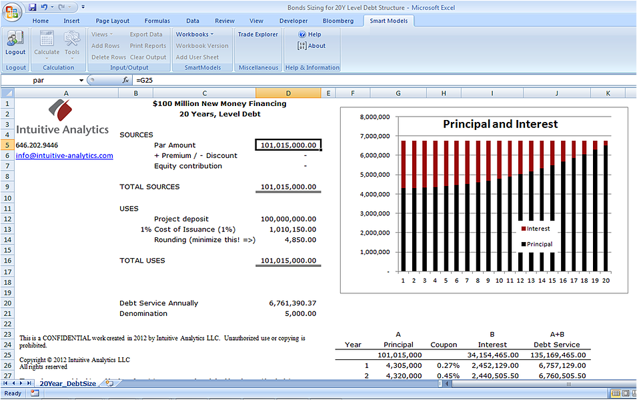This screenshot has height=400, width=637.
Task: Open the Name Box dropdown showing 'par'
Action: point(82,79)
